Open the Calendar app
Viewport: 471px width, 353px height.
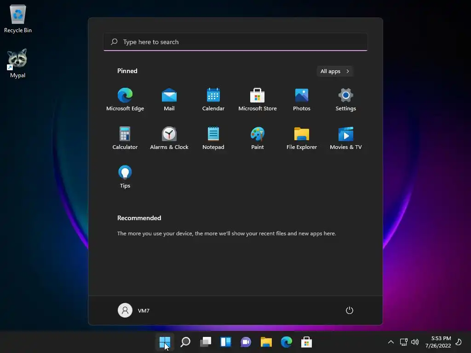click(213, 99)
